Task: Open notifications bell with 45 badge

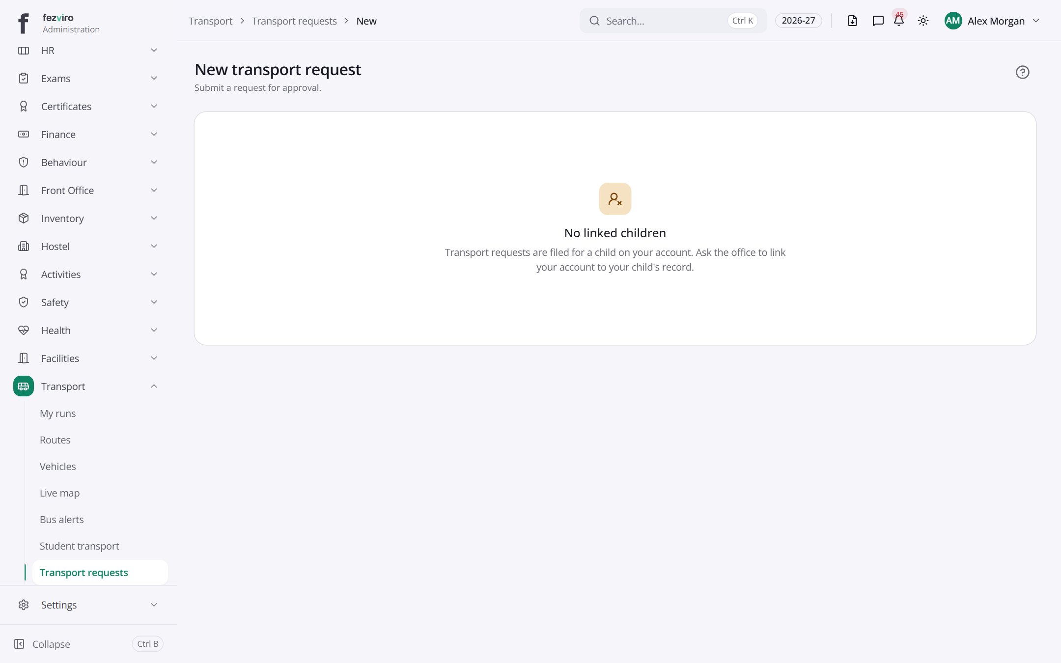Action: (x=899, y=20)
